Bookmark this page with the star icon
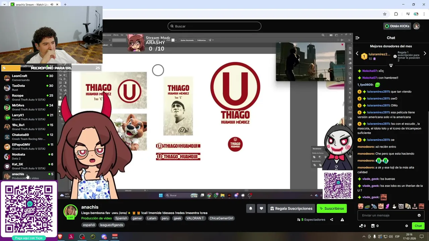429x241 pixels. pyautogui.click(x=385, y=14)
